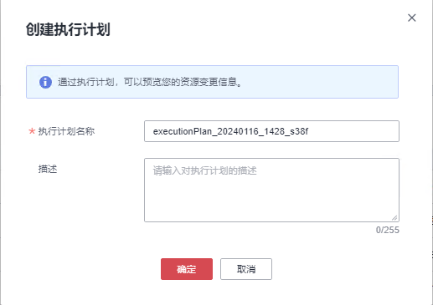
Task: Click the 0/255 character counter
Action: pyautogui.click(x=388, y=230)
